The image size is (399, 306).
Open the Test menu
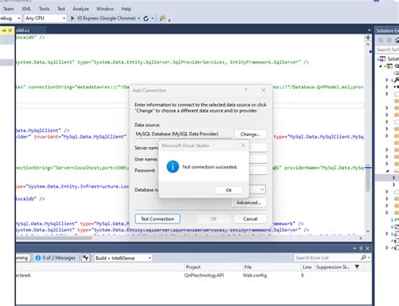coord(61,8)
